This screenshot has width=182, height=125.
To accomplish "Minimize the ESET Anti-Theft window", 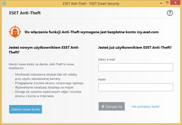I will coord(161,3).
